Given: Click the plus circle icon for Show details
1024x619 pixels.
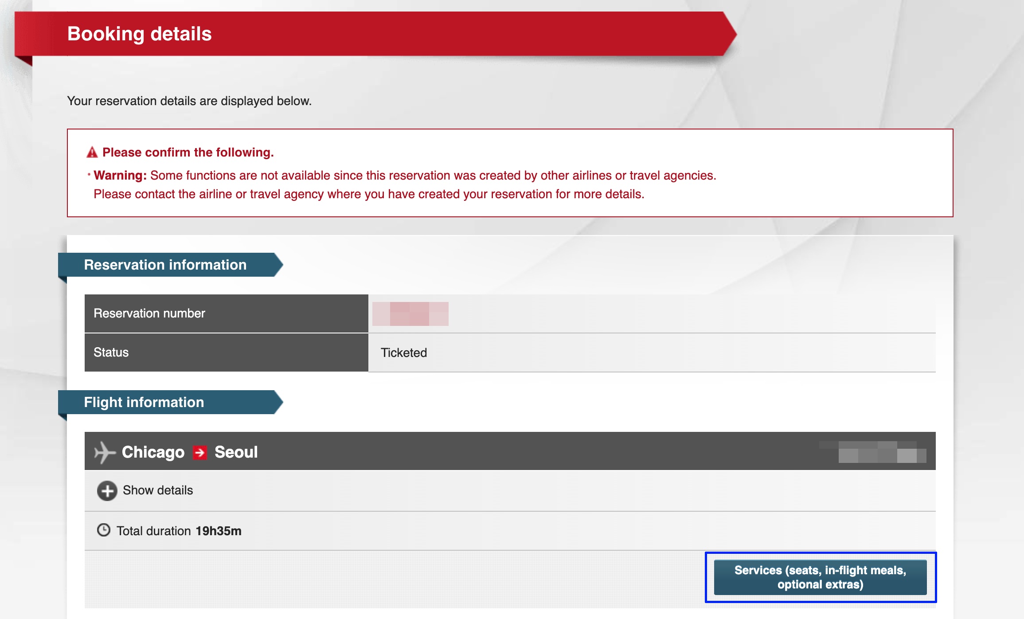Looking at the screenshot, I should pos(107,491).
